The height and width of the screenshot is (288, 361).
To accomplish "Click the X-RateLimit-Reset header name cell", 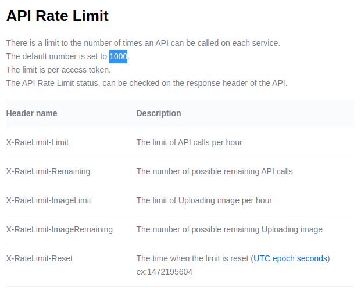I will coord(40,258).
